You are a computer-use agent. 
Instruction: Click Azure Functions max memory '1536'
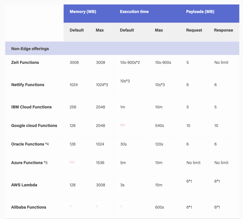coord(100,163)
